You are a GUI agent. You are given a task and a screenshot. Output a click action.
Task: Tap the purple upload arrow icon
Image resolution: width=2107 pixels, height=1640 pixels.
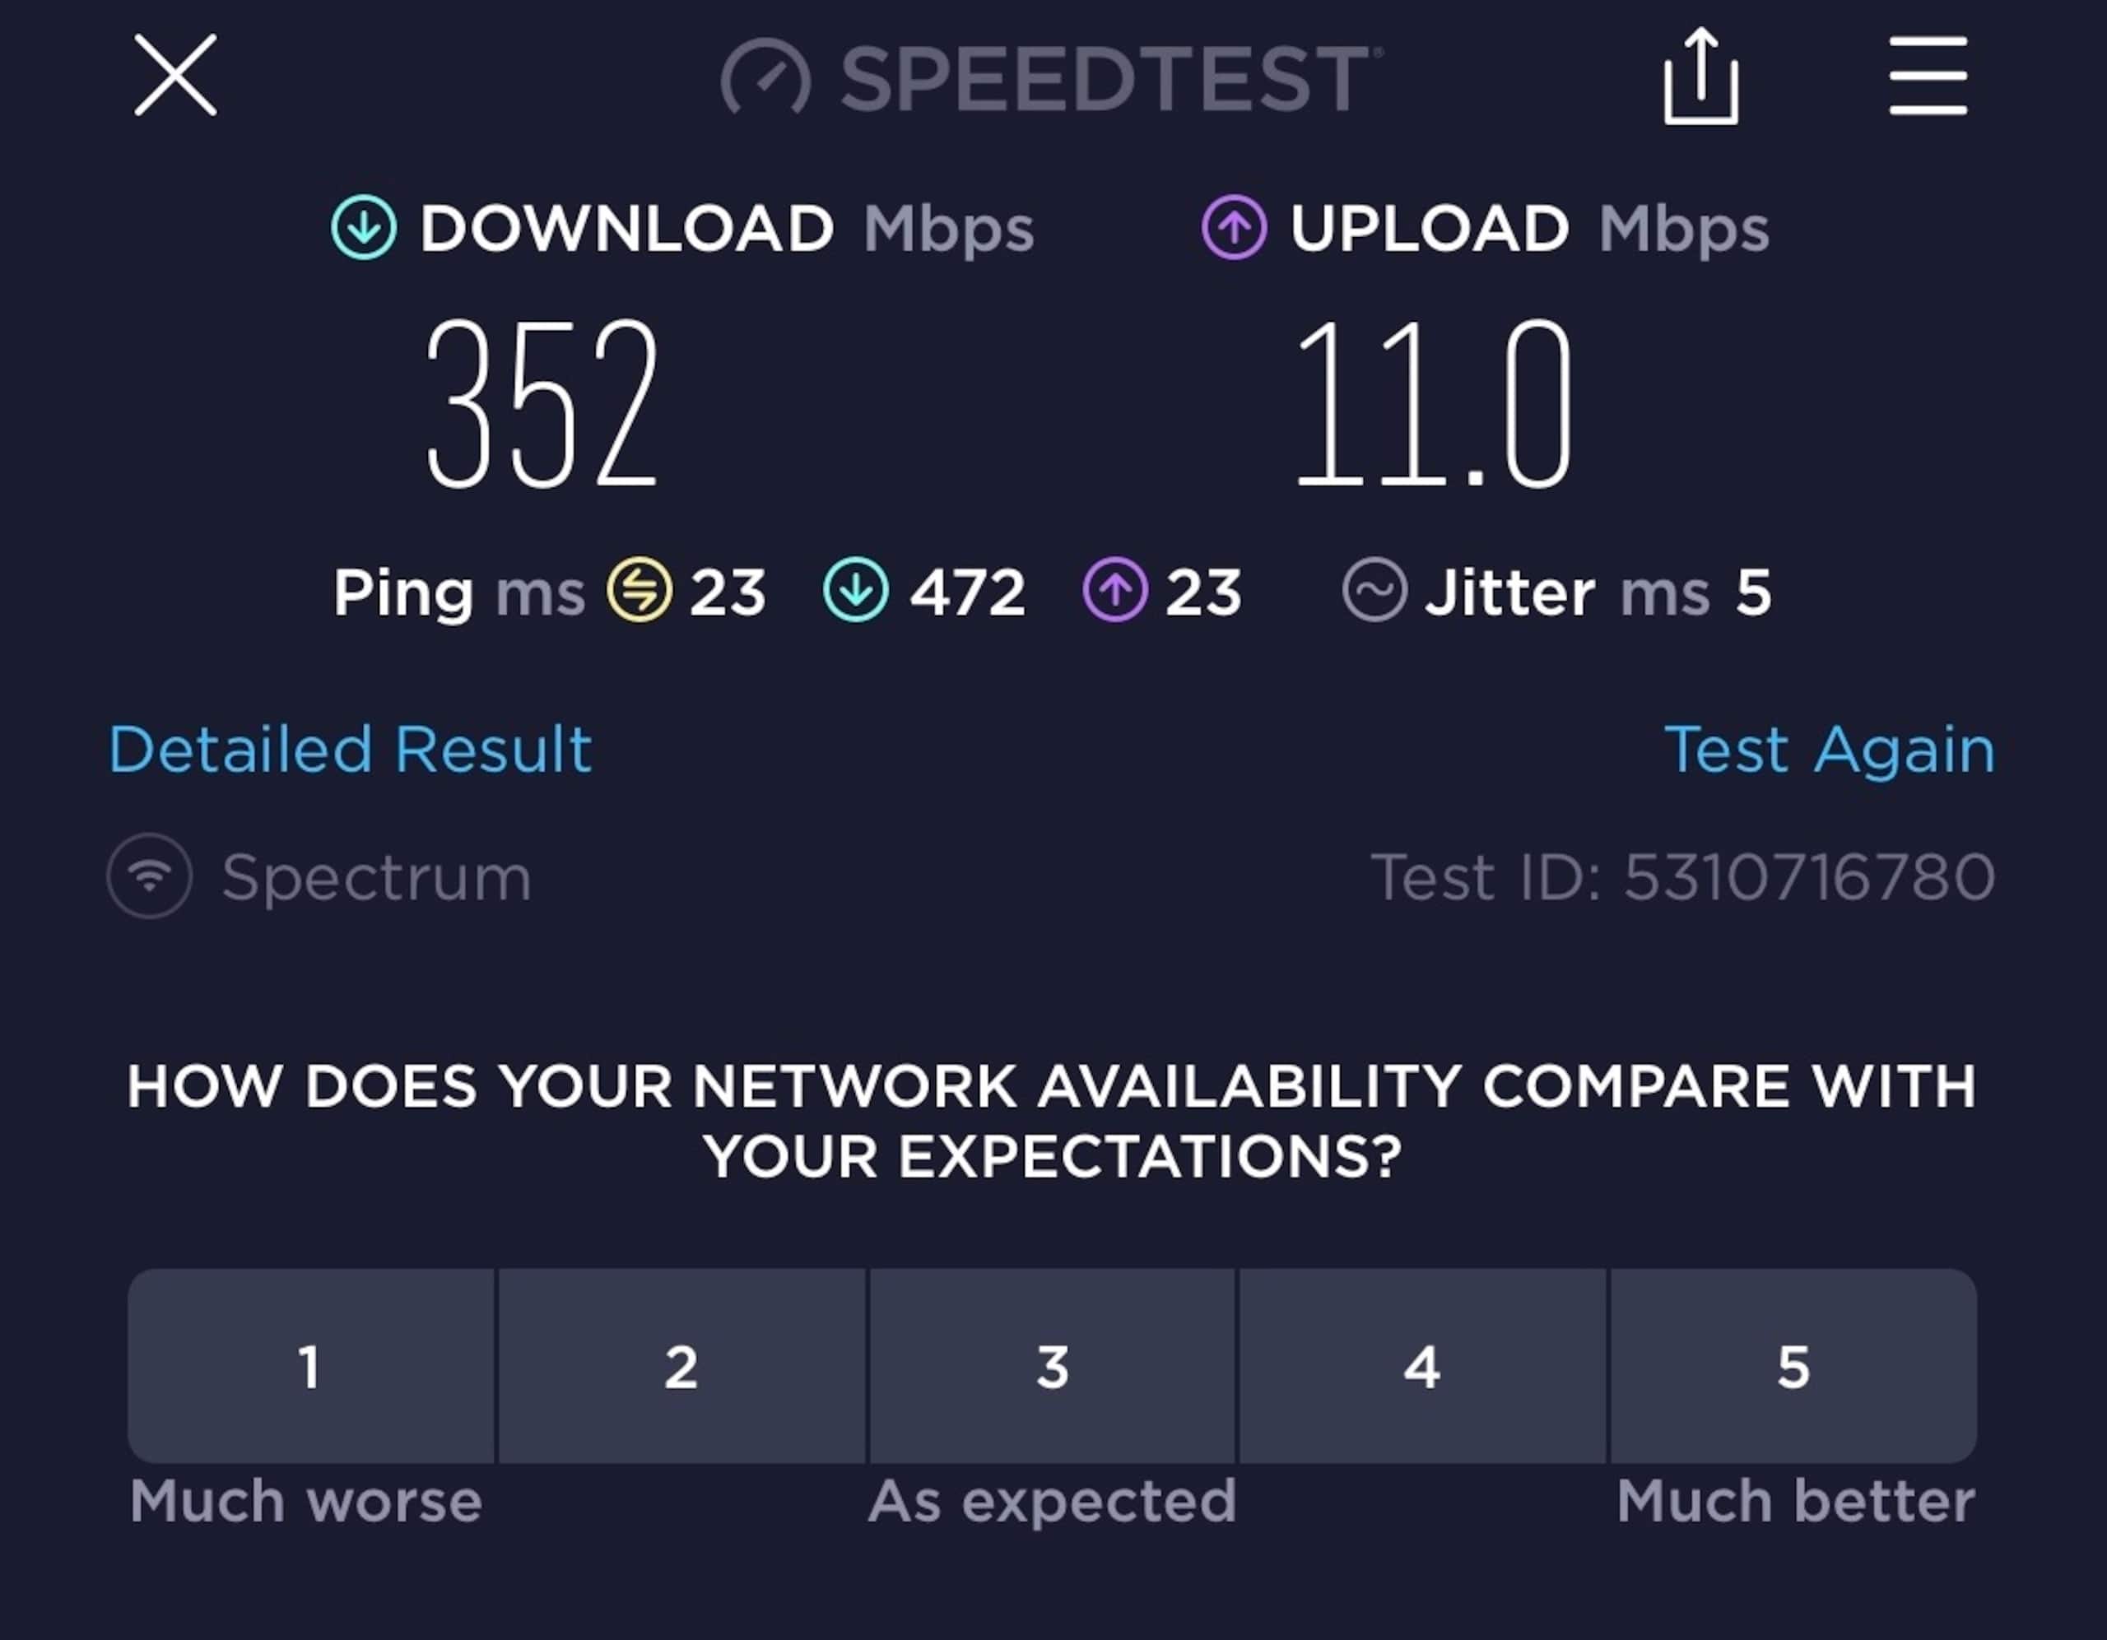1234,228
